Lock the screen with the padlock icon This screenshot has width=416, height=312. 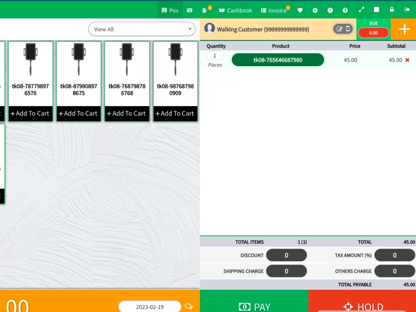391,10
